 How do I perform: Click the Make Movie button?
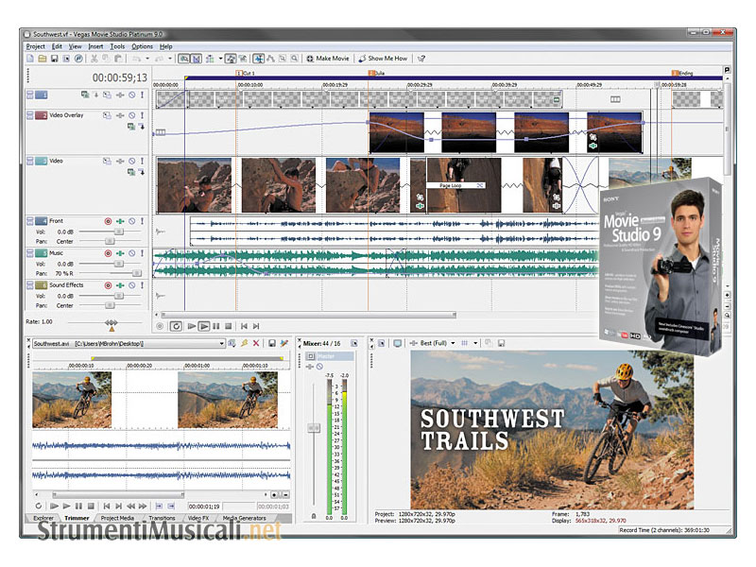(x=327, y=59)
